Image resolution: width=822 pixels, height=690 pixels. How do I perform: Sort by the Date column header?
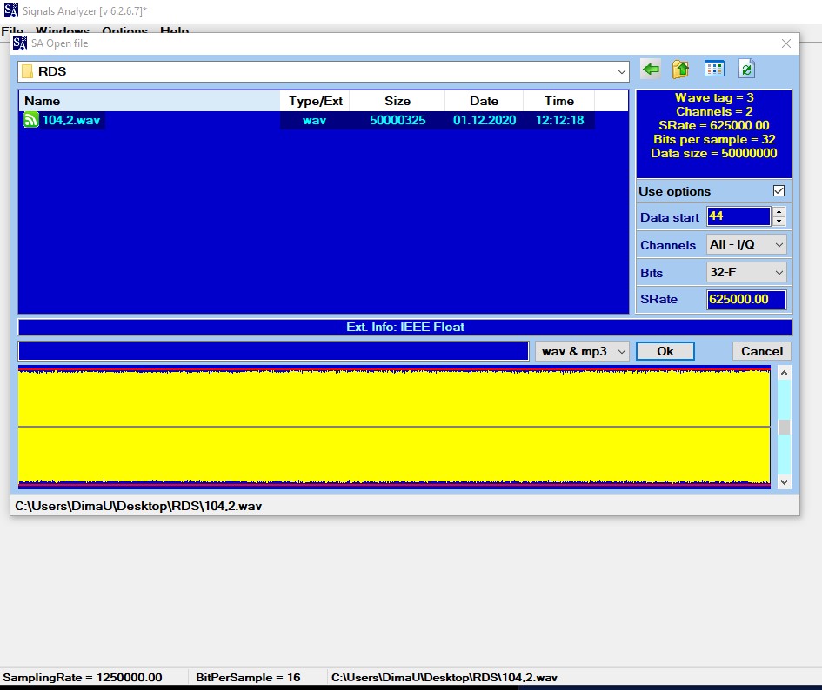coord(484,101)
